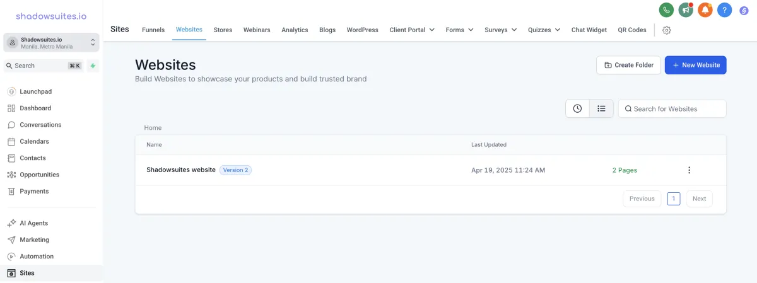The width and height of the screenshot is (757, 283).
Task: Open the three-dot menu for Shadowsuites website
Action: [x=689, y=170]
